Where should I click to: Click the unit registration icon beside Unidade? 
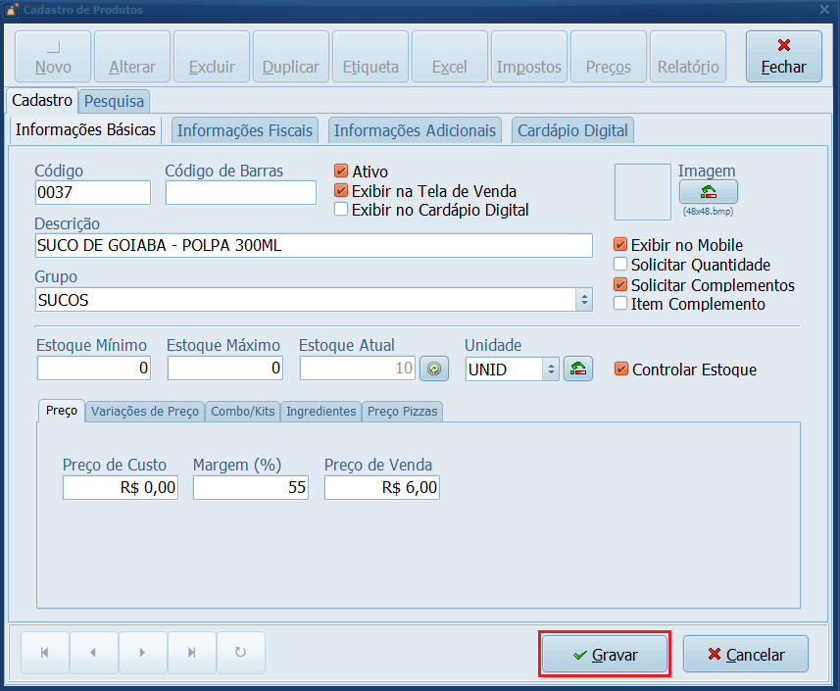[578, 370]
